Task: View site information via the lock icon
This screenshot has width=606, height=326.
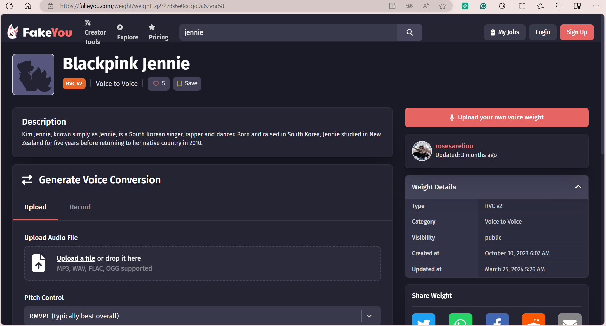Action: [x=50, y=6]
